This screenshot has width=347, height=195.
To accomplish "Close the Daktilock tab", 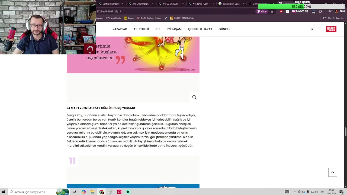I will tap(123, 4).
